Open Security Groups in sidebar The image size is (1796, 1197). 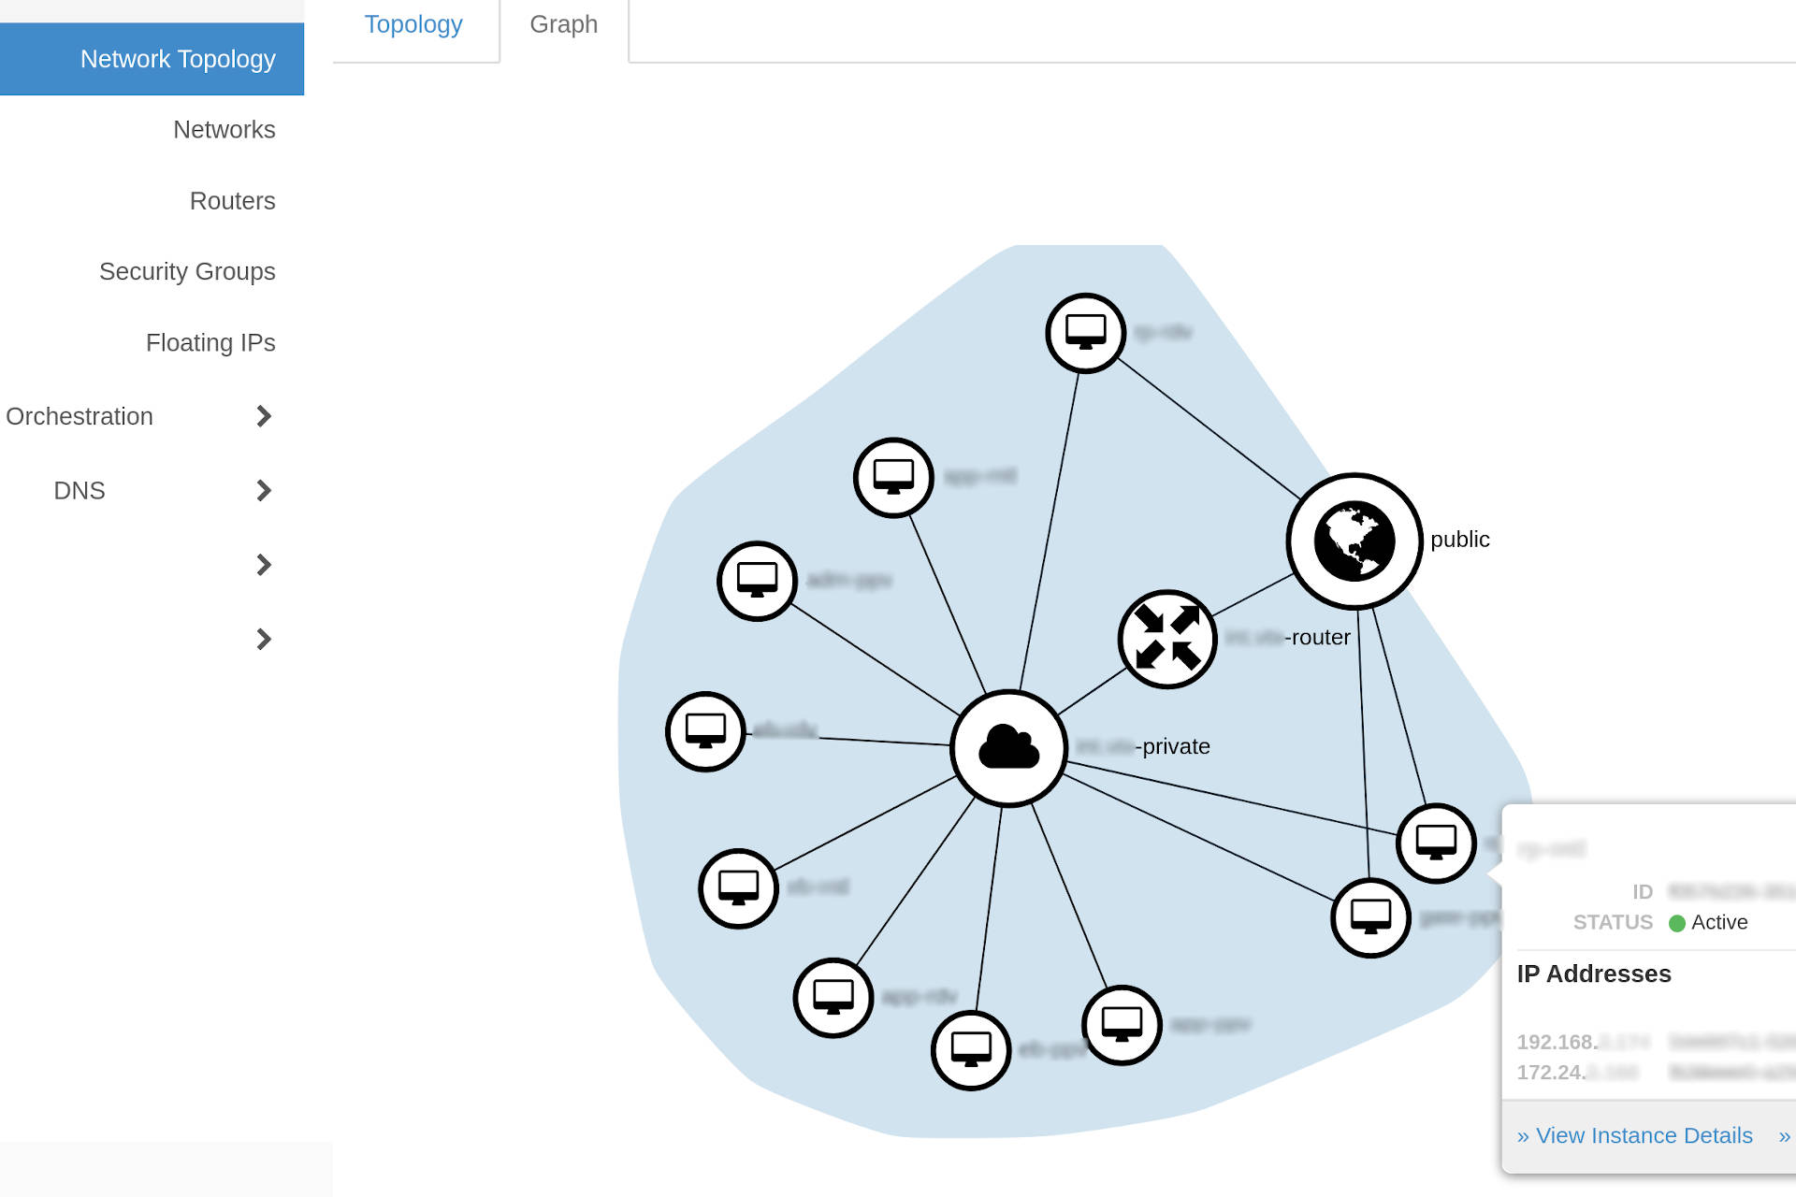[187, 271]
